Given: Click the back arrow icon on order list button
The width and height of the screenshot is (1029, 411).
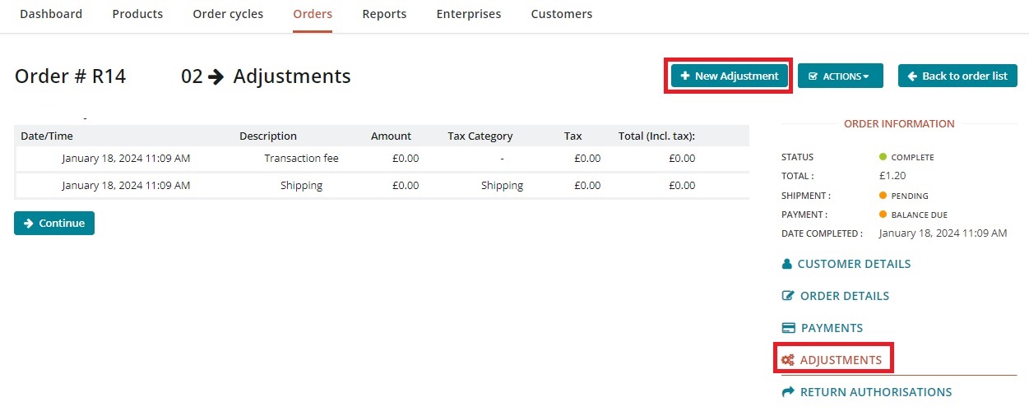Looking at the screenshot, I should point(912,76).
